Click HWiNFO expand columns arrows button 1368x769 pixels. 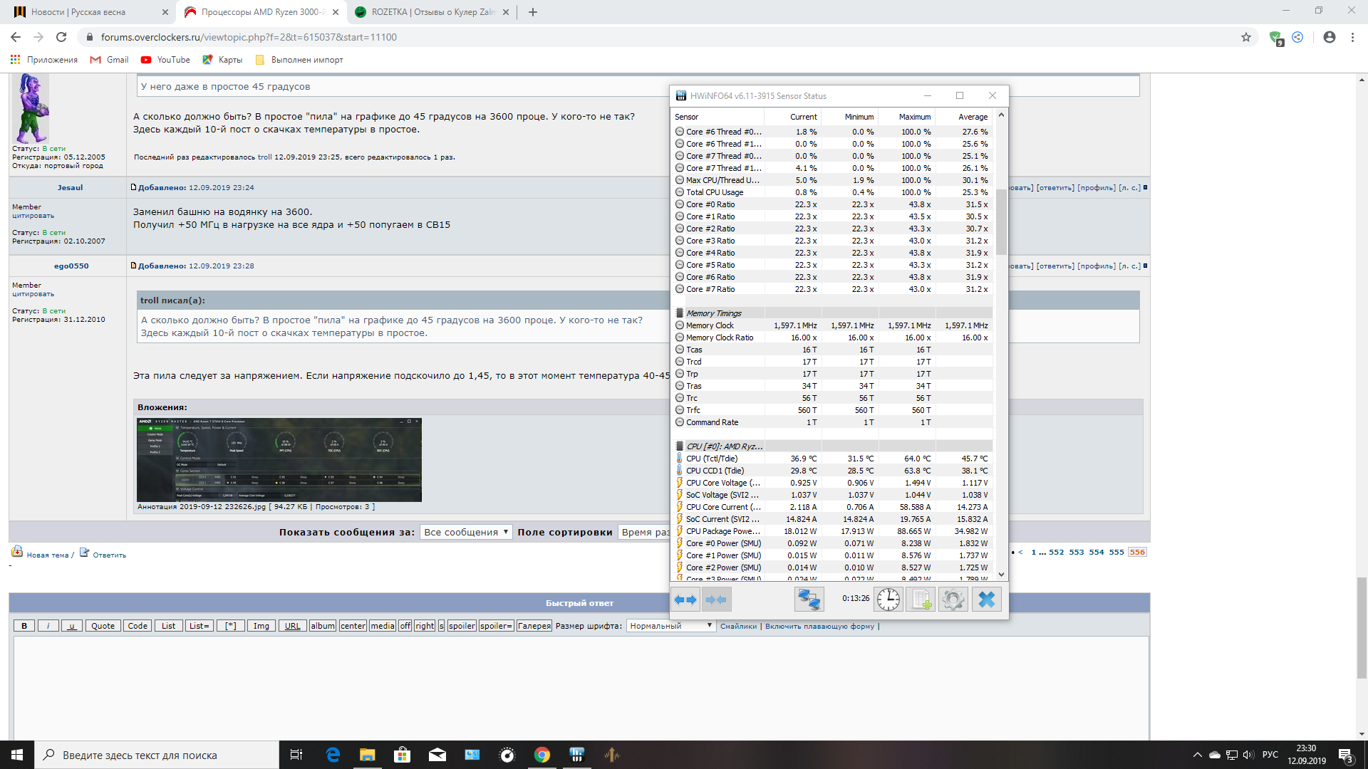tap(685, 600)
